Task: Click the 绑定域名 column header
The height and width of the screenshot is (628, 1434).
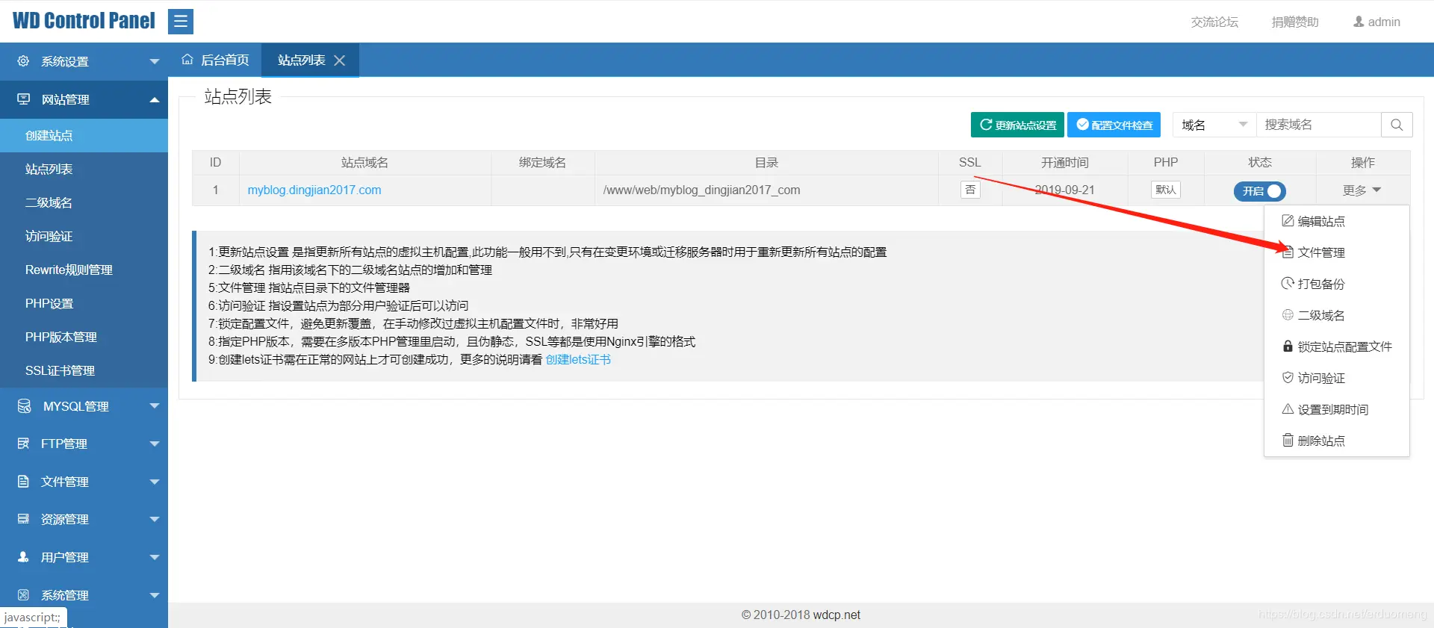Action: (x=542, y=163)
